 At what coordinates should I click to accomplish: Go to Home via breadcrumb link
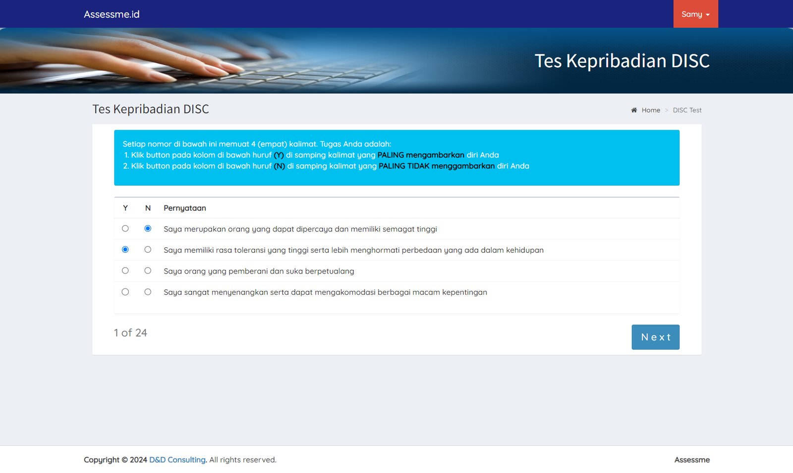pyautogui.click(x=650, y=110)
